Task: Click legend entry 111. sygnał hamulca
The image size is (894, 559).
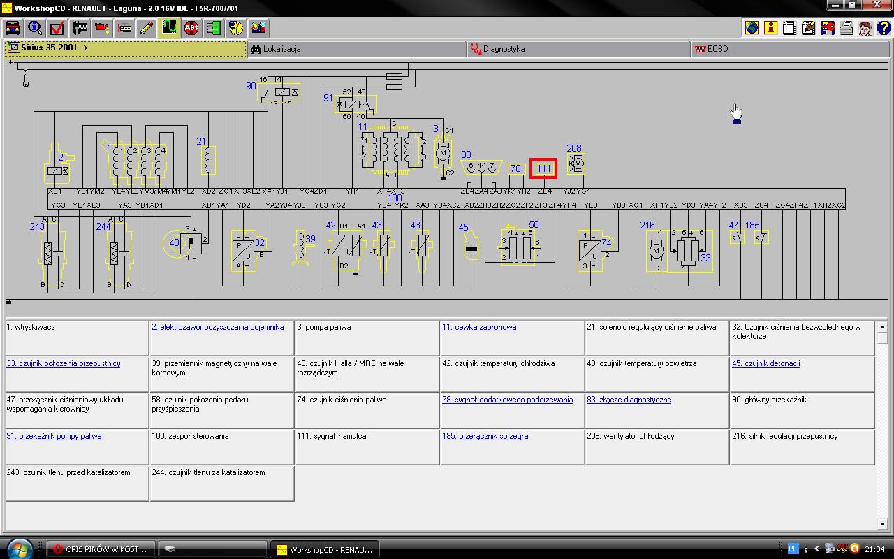Action: click(367, 447)
